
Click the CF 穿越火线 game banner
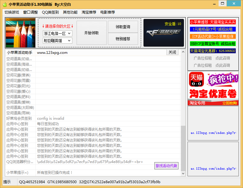pyautogui.click(x=164, y=33)
